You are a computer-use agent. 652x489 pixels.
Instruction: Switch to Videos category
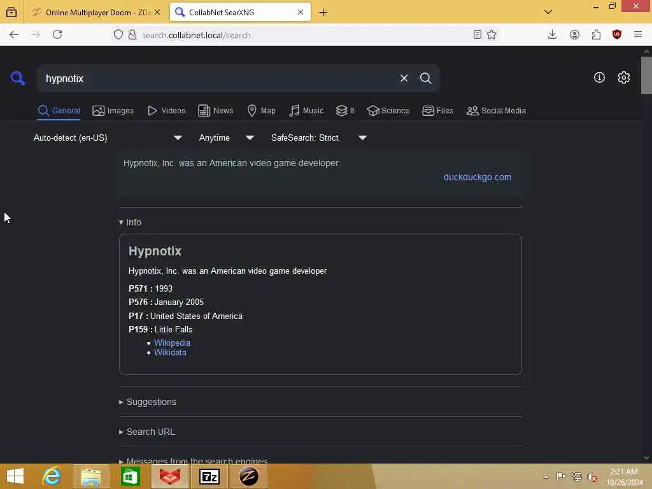tap(166, 111)
